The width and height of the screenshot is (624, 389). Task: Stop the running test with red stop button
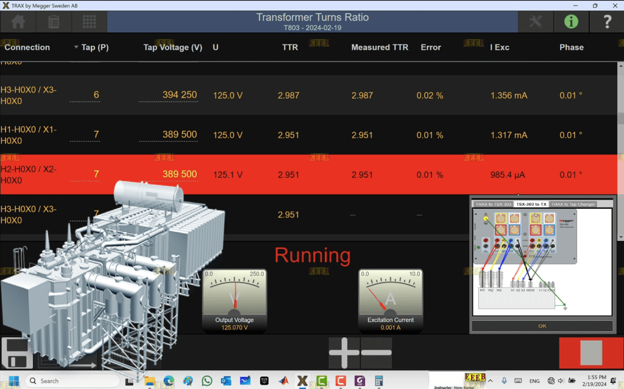(x=591, y=352)
